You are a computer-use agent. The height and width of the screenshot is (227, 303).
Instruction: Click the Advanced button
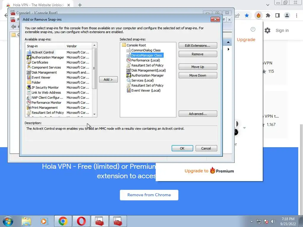pos(198,114)
